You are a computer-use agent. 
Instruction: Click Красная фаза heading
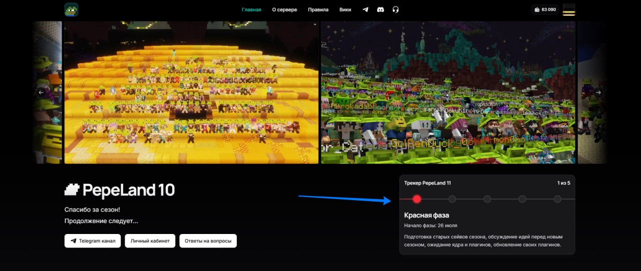(427, 215)
